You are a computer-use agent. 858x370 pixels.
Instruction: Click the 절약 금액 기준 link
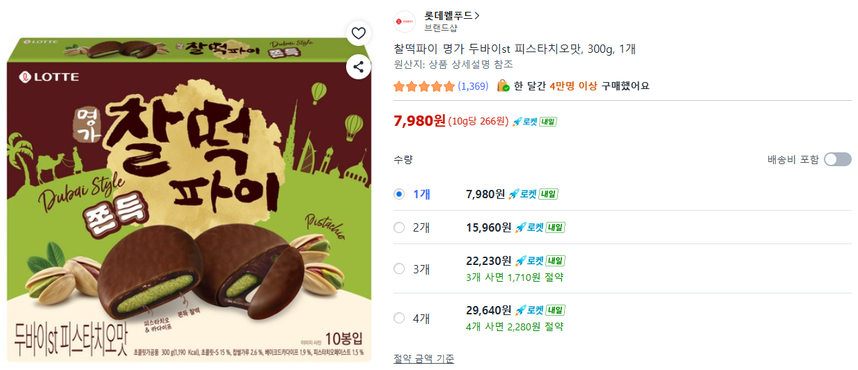[423, 359]
